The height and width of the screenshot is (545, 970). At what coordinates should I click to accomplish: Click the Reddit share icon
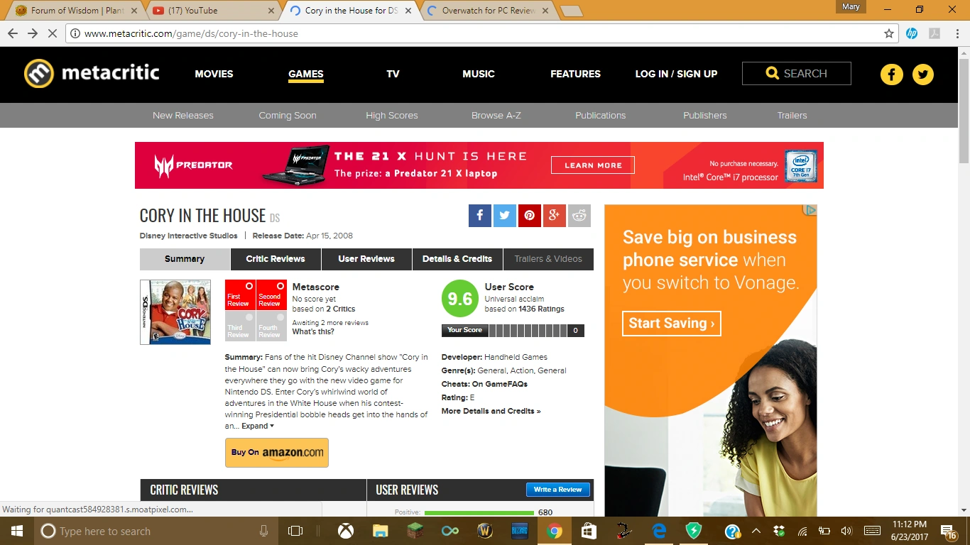(x=579, y=216)
